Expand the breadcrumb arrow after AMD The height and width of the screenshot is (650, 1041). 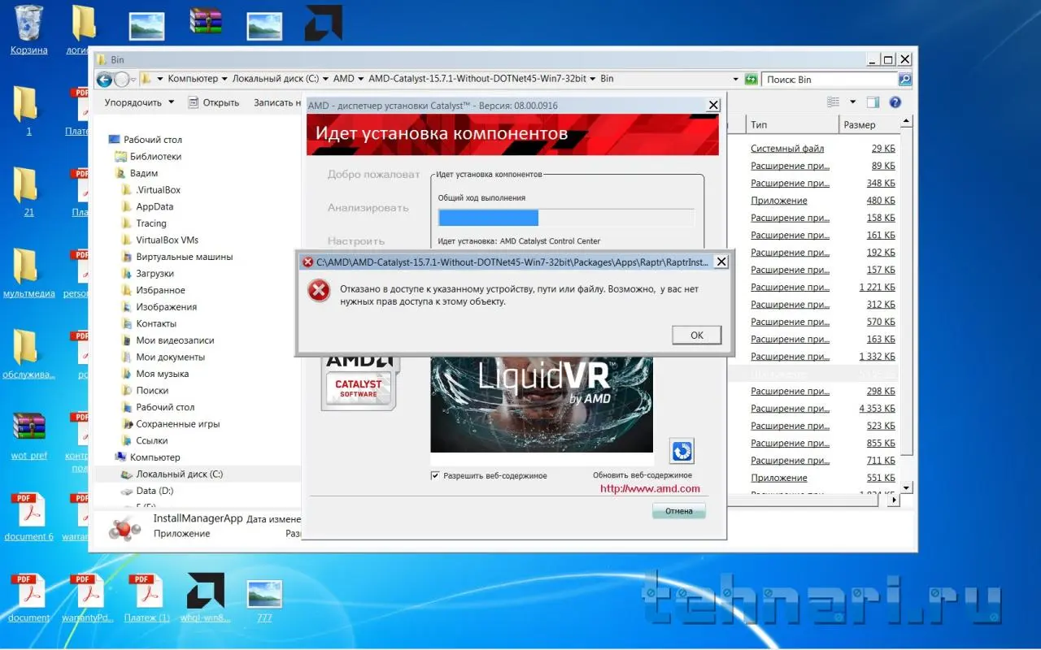(360, 79)
